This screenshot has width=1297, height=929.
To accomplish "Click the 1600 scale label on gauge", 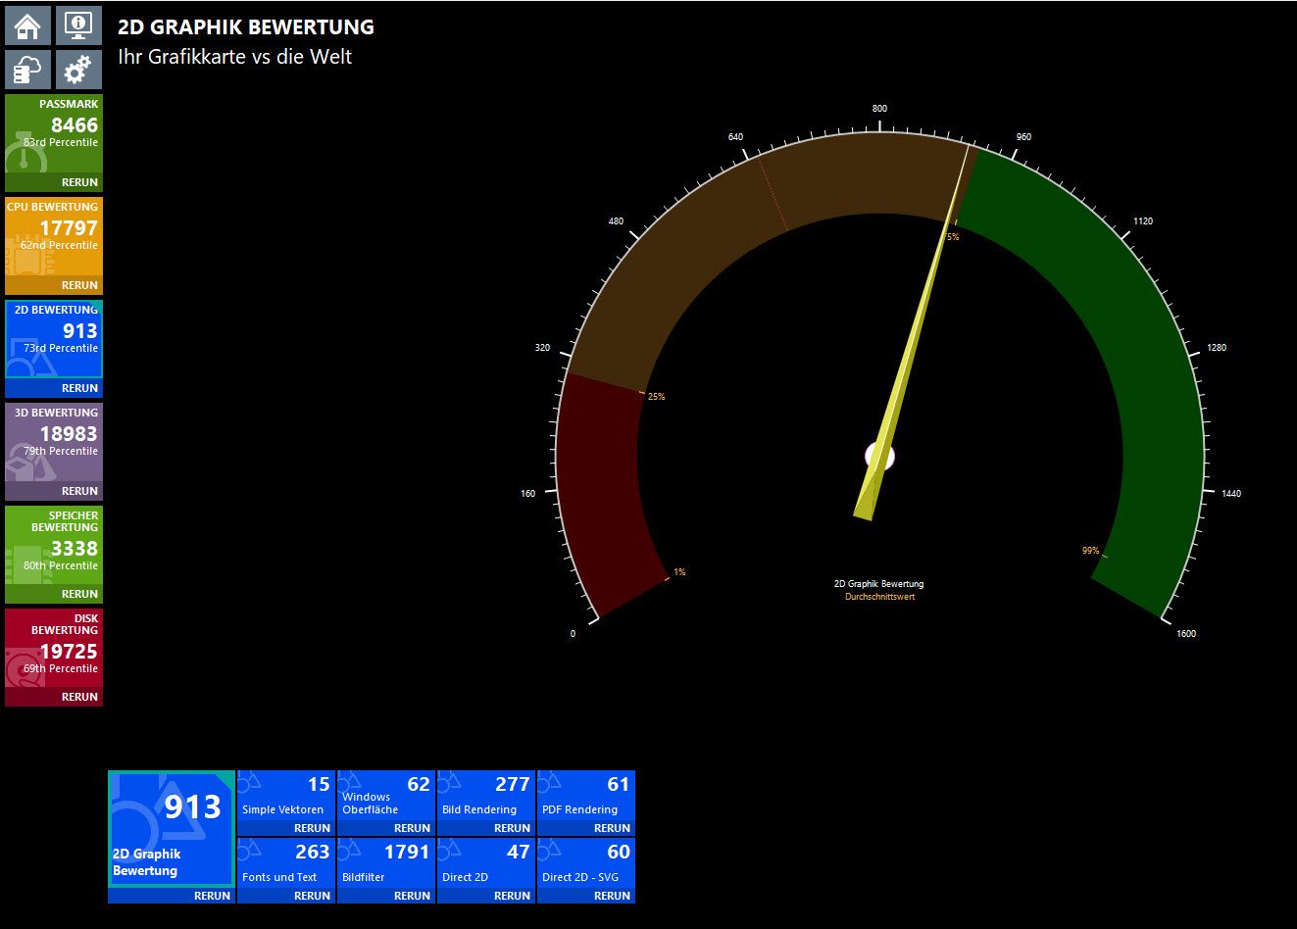I will (x=1186, y=634).
